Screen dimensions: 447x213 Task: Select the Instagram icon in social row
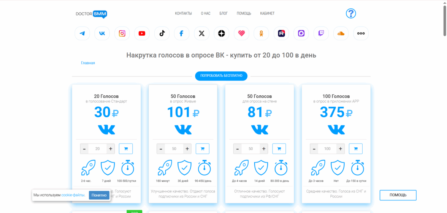122,33
